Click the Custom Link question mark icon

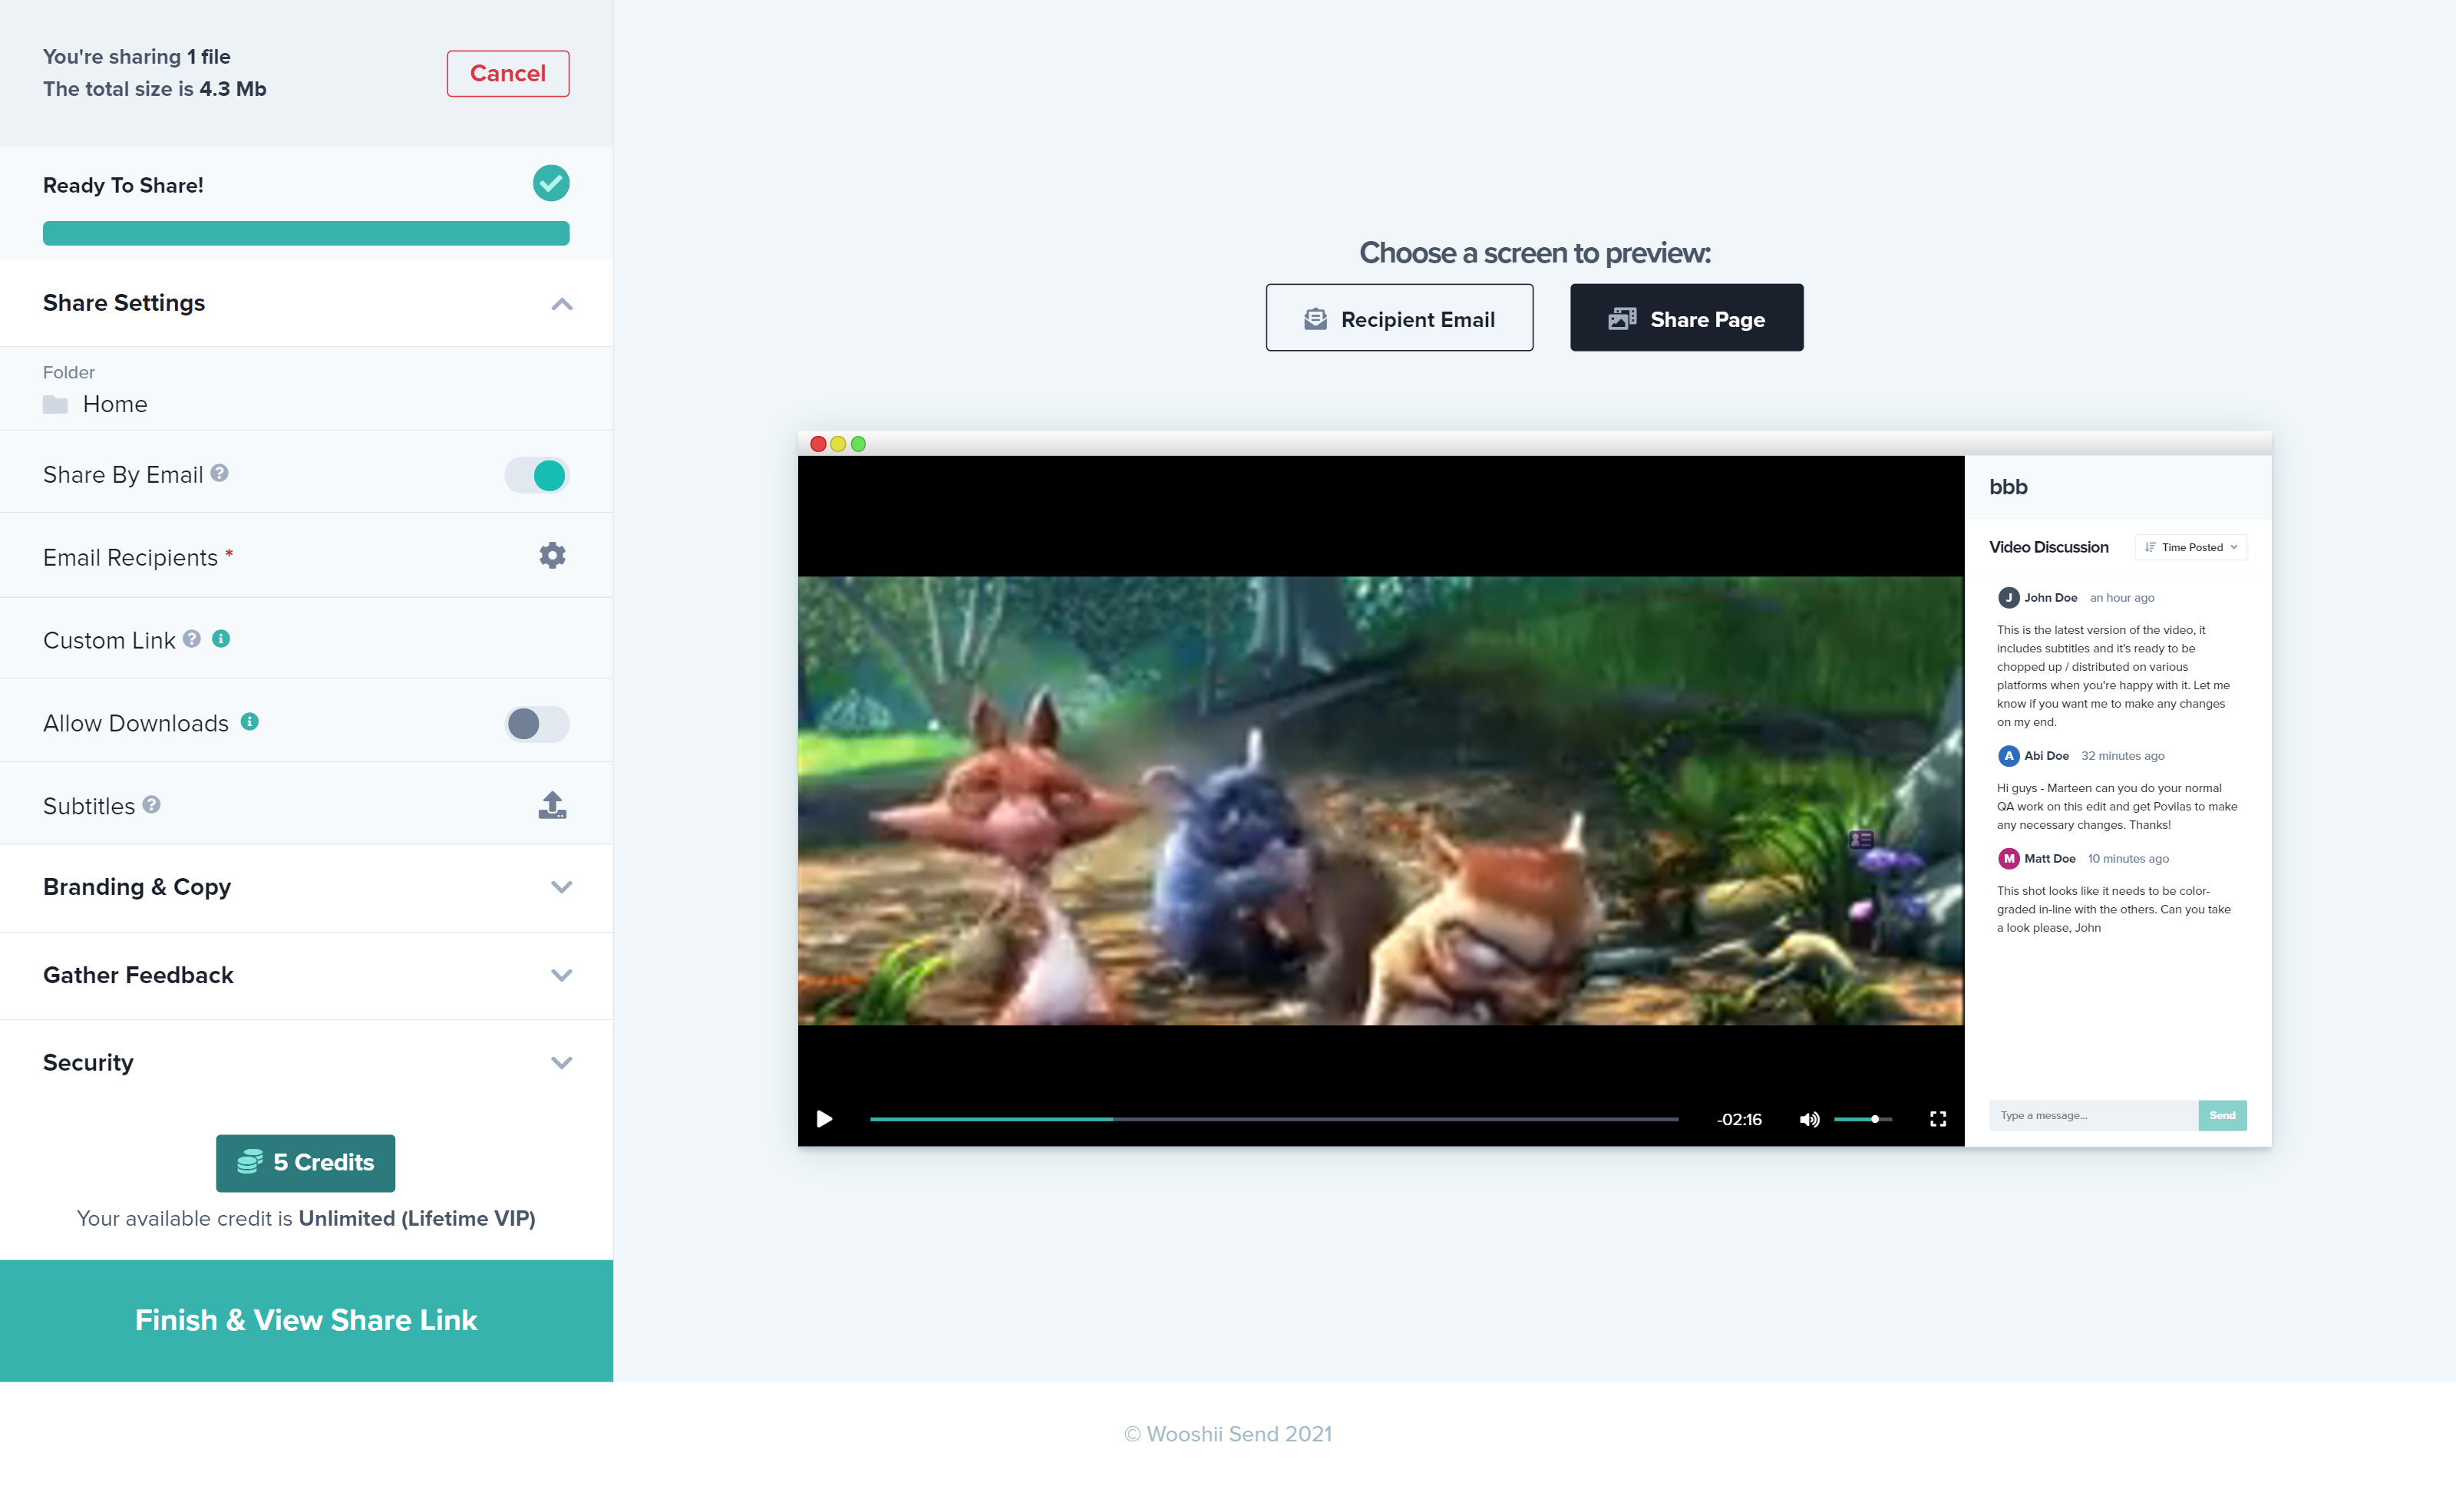point(192,639)
